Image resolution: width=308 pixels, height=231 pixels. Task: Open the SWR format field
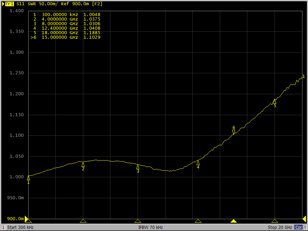tap(32, 4)
